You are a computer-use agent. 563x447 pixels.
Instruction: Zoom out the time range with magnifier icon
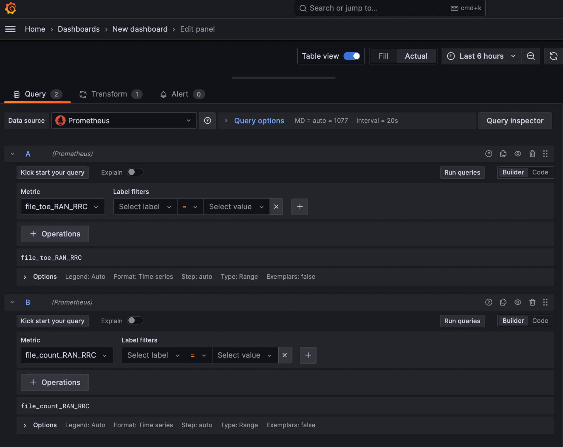click(531, 56)
